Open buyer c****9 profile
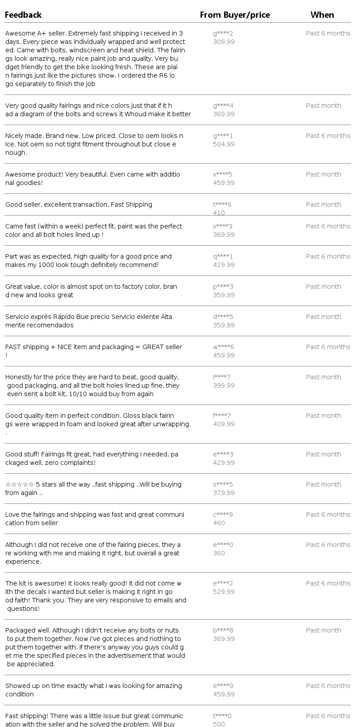This screenshot has width=355, height=727. tap(223, 515)
